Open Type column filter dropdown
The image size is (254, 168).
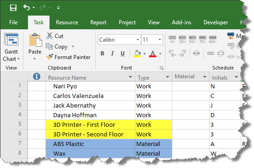(x=167, y=77)
